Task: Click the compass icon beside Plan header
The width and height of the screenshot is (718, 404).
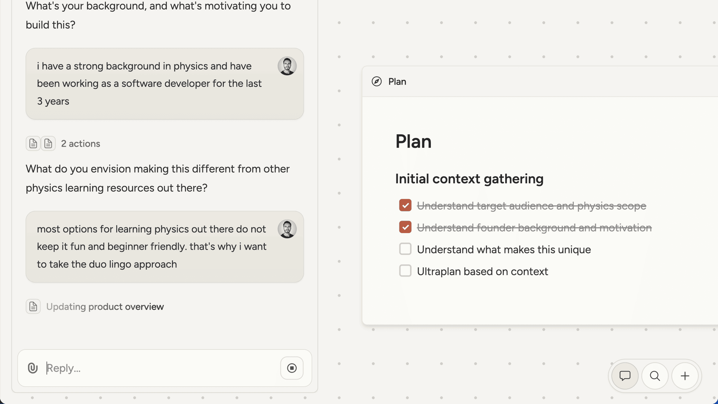Action: pos(377,81)
